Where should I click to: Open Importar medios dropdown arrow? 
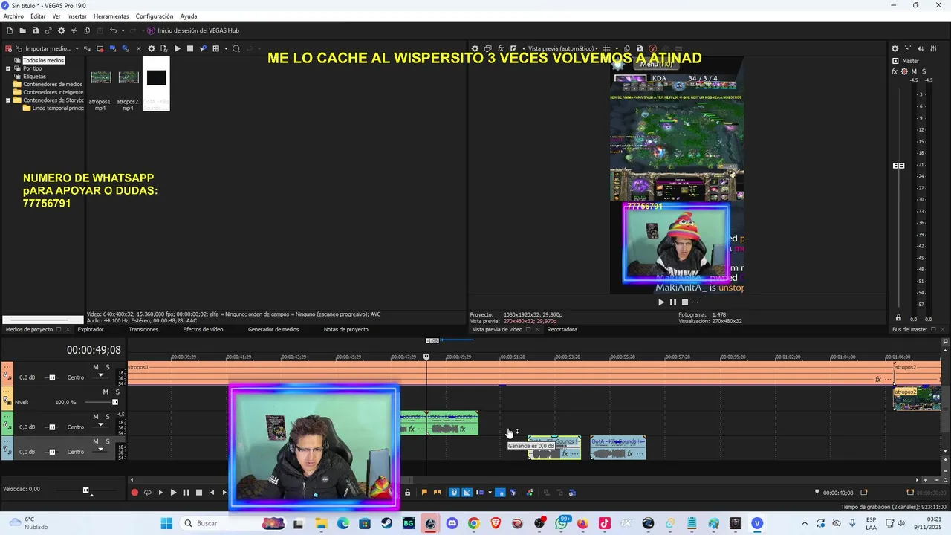click(x=77, y=48)
